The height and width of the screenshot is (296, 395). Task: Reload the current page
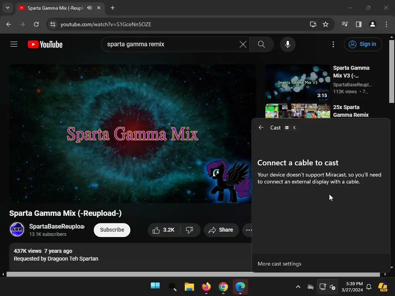tap(36, 24)
